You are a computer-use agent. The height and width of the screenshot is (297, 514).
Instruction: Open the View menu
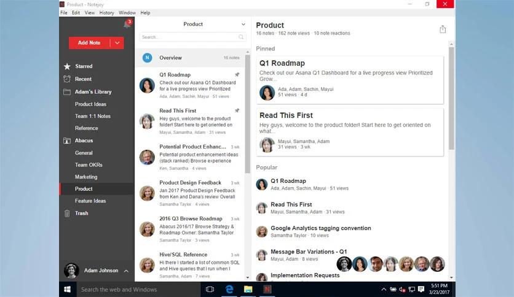pyautogui.click(x=90, y=13)
